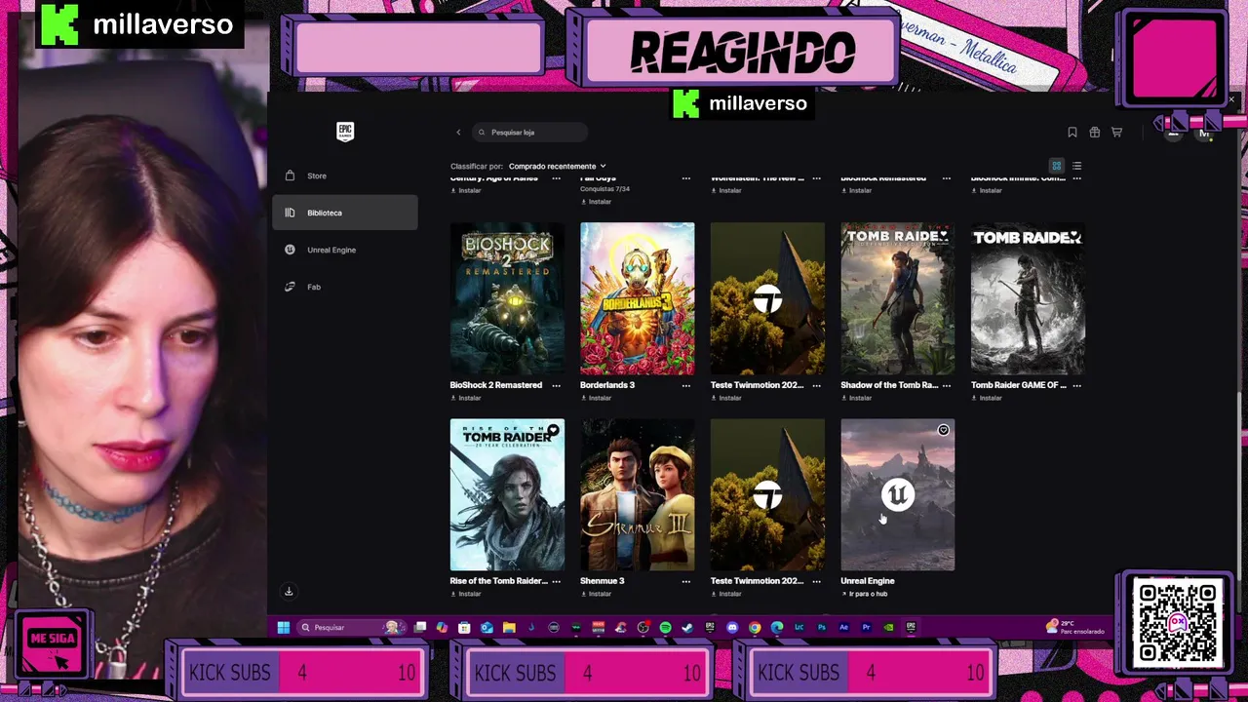Open the shopping cart

tap(1117, 133)
